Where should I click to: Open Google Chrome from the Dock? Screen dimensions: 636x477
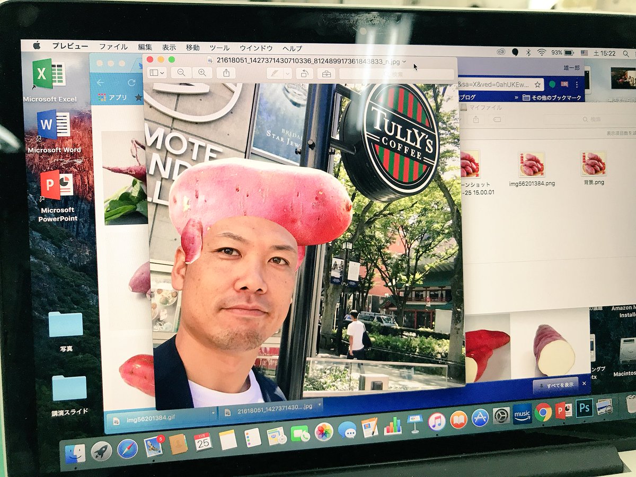coord(543,412)
